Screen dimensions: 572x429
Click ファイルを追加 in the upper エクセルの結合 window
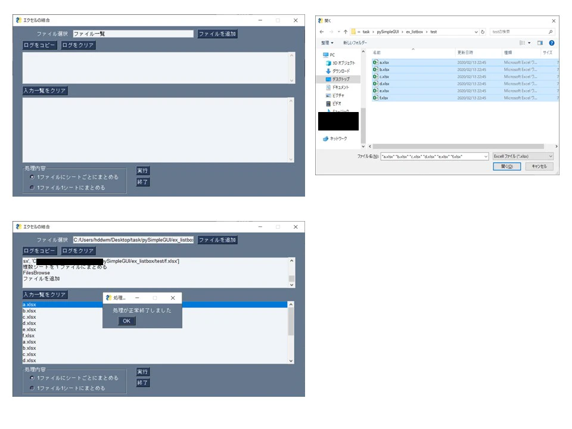click(x=217, y=34)
